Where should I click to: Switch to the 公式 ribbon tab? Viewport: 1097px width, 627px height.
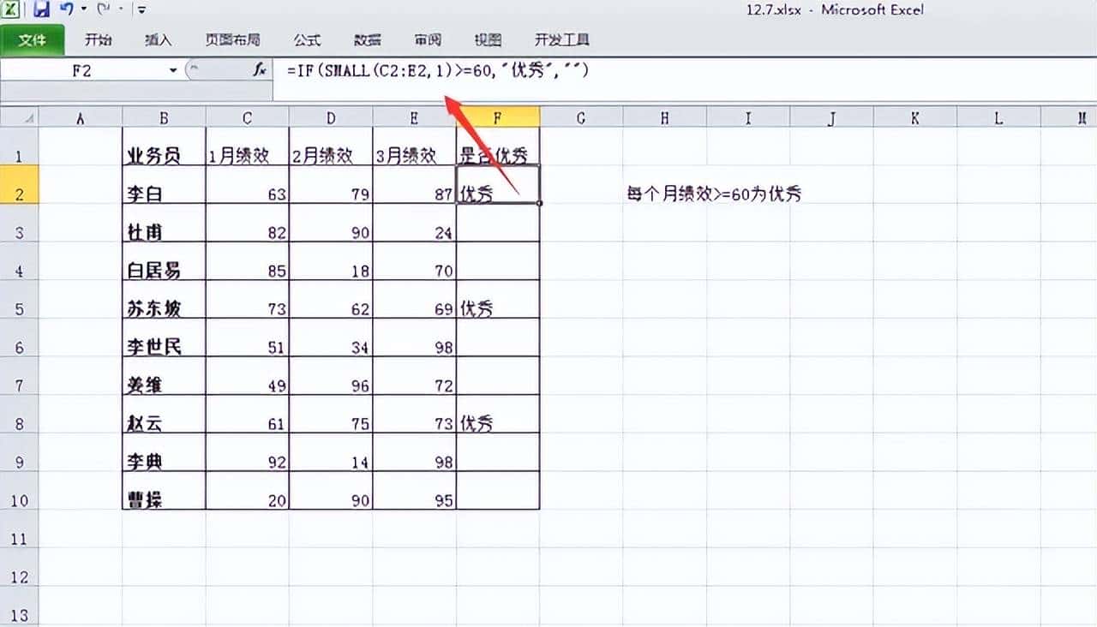(306, 39)
